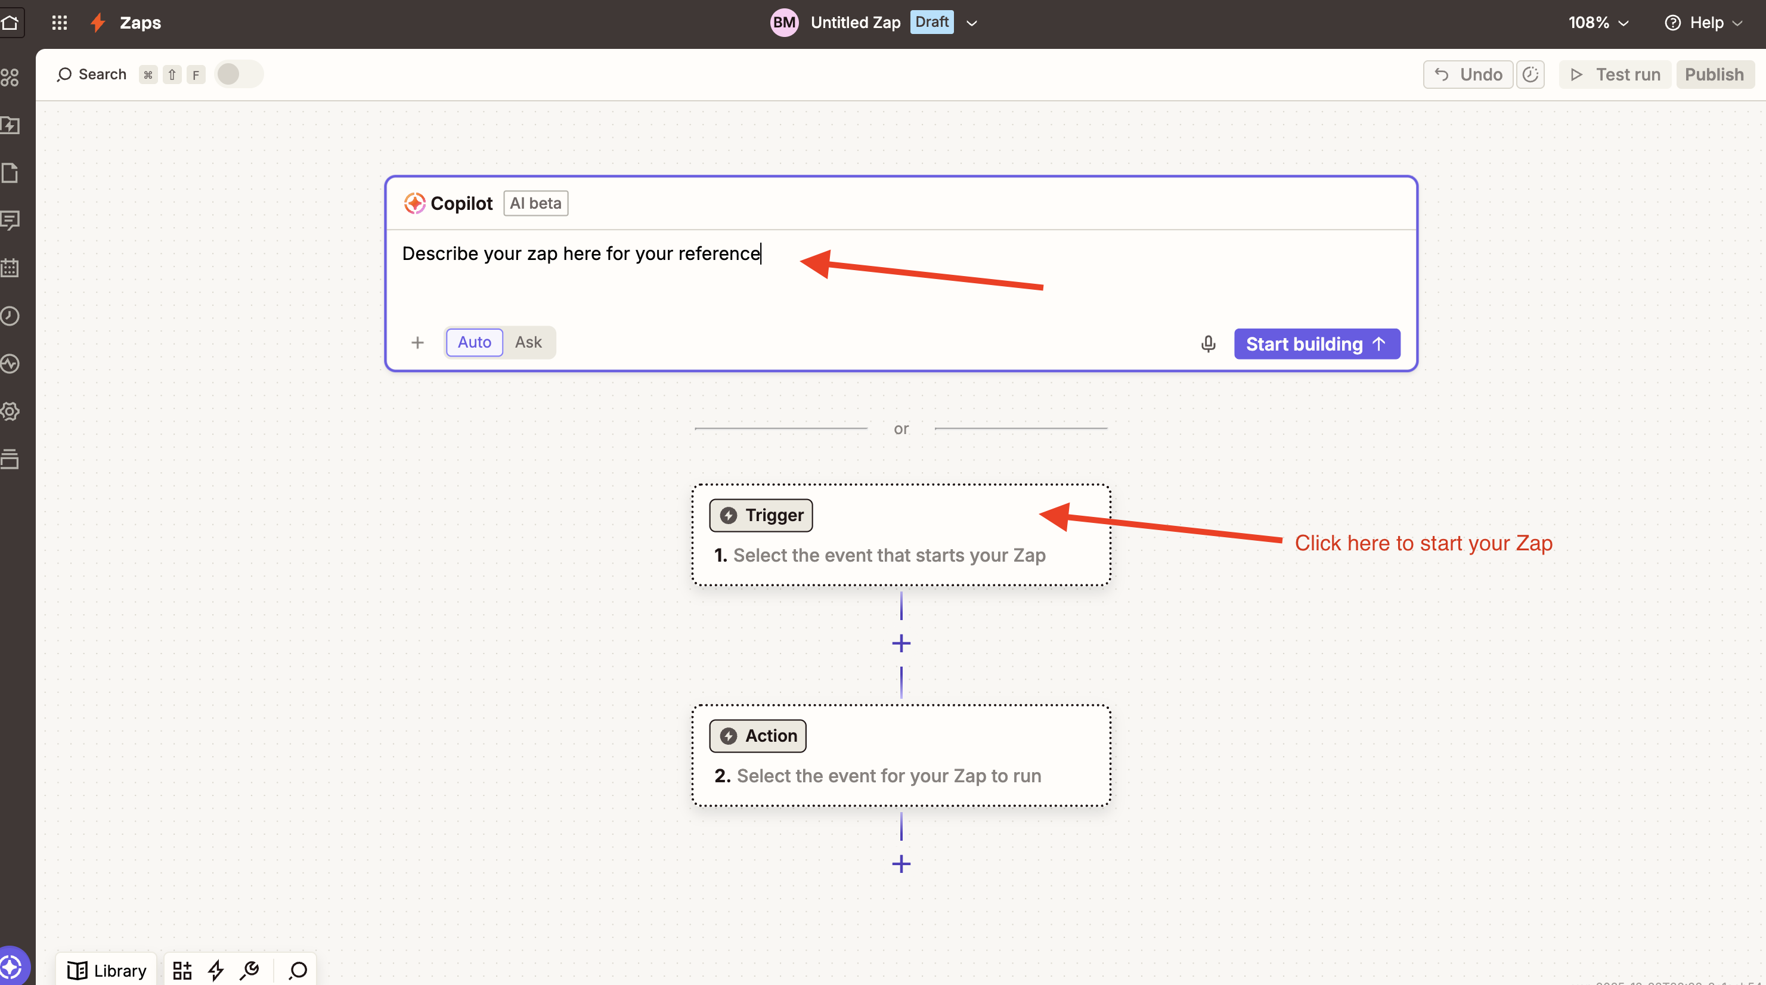The height and width of the screenshot is (985, 1766).
Task: Open calendar icon in left sidebar
Action: click(x=10, y=268)
